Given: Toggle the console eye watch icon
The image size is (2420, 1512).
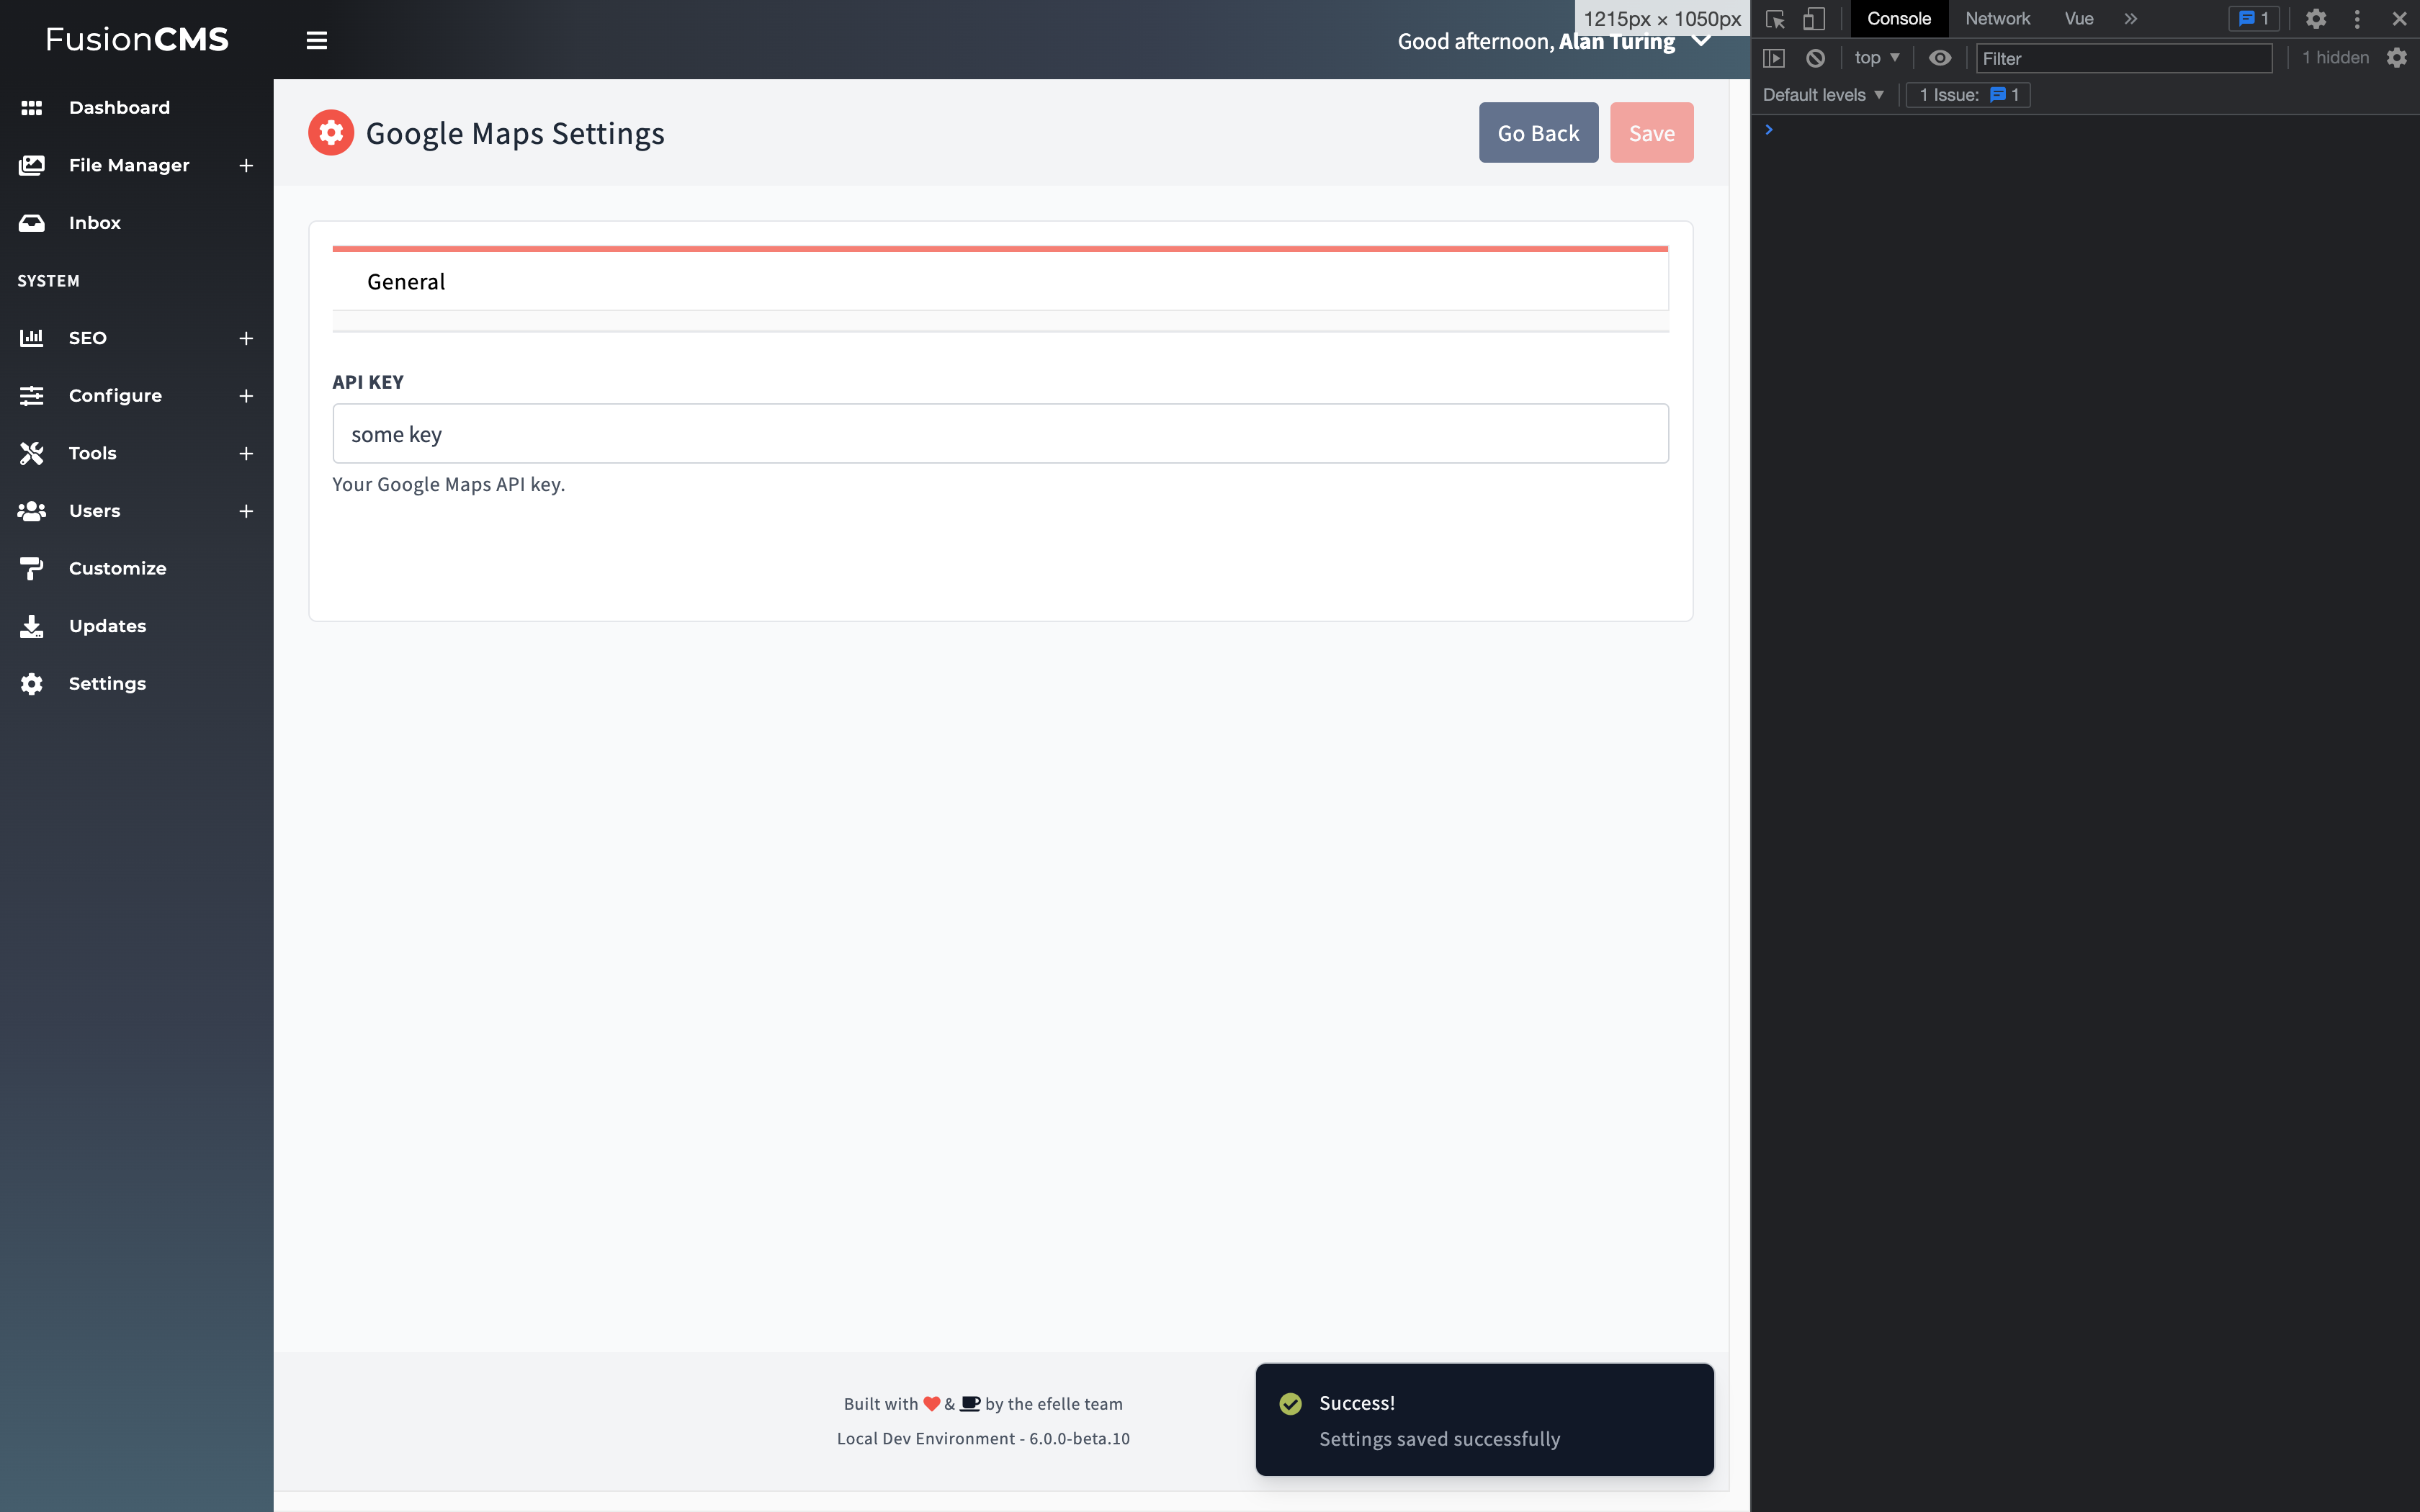Looking at the screenshot, I should [x=1941, y=58].
